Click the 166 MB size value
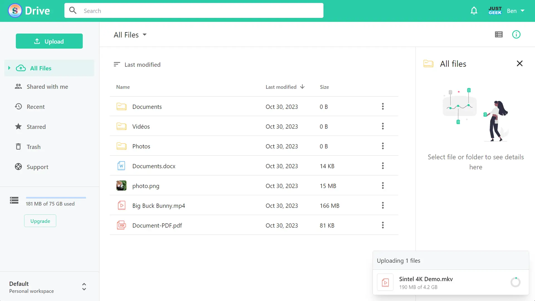Viewport: 535px width, 301px height. pos(330,206)
